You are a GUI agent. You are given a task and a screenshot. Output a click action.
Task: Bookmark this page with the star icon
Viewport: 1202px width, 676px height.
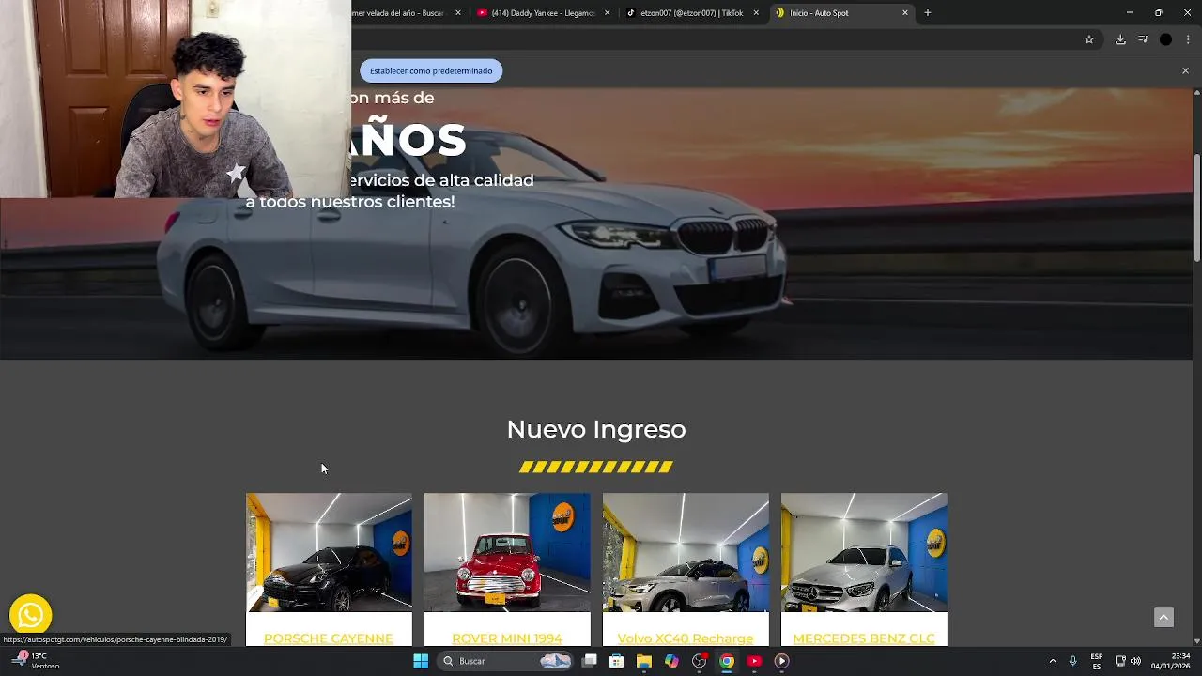point(1089,39)
